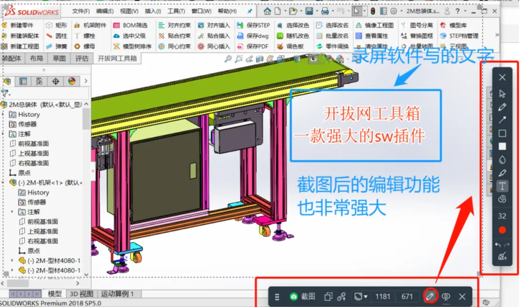Clear annotations with the eraser brush icon
Viewport: 524px width, 307px height.
[x=502, y=256]
